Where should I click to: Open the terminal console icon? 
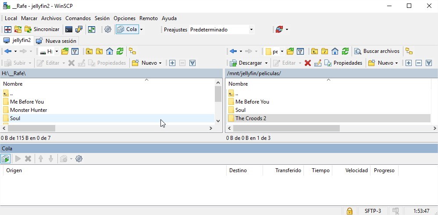(x=68, y=29)
